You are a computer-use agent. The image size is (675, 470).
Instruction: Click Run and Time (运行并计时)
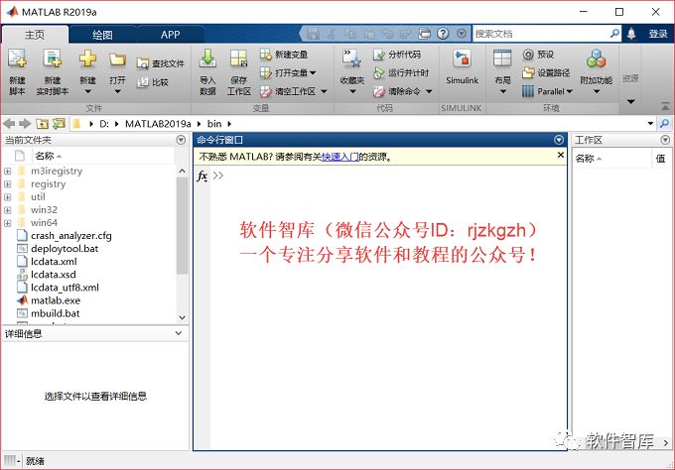401,73
